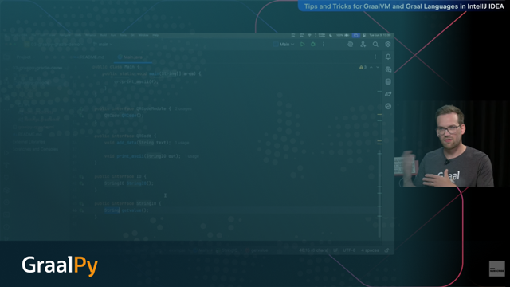
Task: Click the add_data method name in QRCode
Action: 127,143
